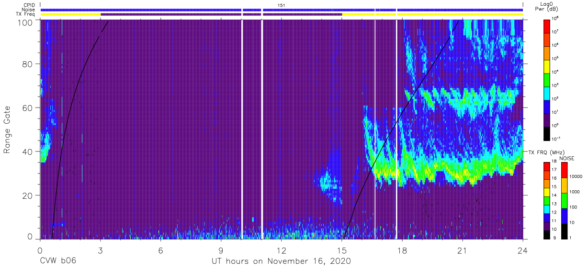Click the 1 label on NOISE colorbar
The image size is (588, 271).
[571, 238]
